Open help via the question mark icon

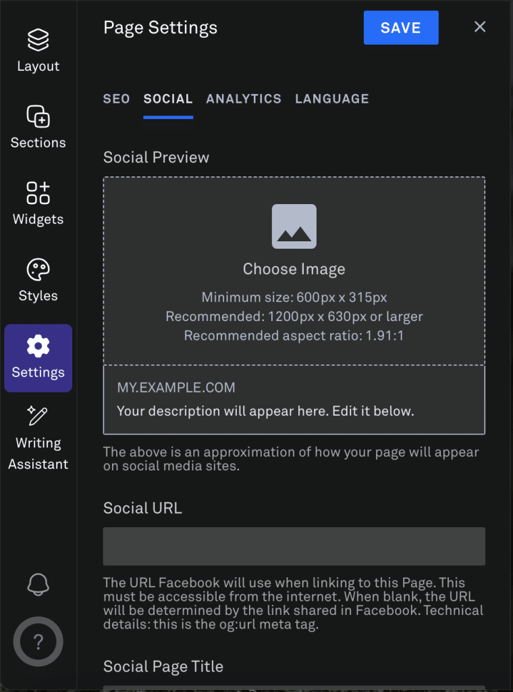(38, 641)
